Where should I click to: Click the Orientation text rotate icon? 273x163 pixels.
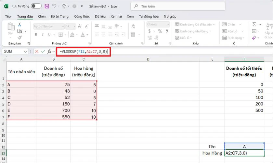[x=117, y=26]
